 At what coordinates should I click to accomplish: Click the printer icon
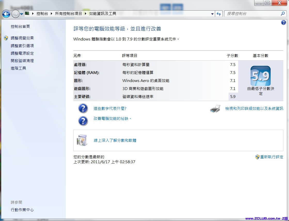point(215,109)
